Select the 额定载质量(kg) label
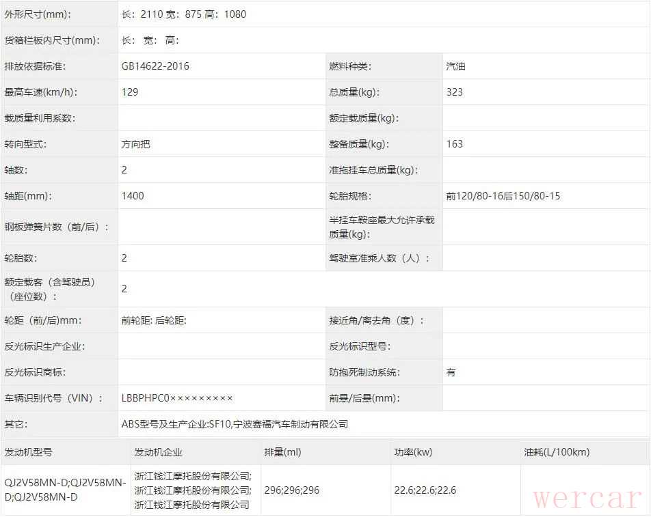The width and height of the screenshot is (651, 517). point(364,118)
